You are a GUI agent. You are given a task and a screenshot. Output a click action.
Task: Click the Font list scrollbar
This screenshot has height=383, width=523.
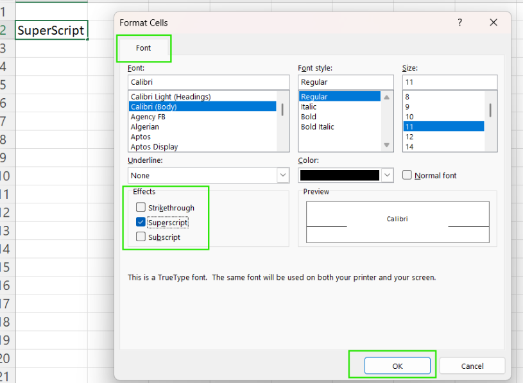pos(282,110)
